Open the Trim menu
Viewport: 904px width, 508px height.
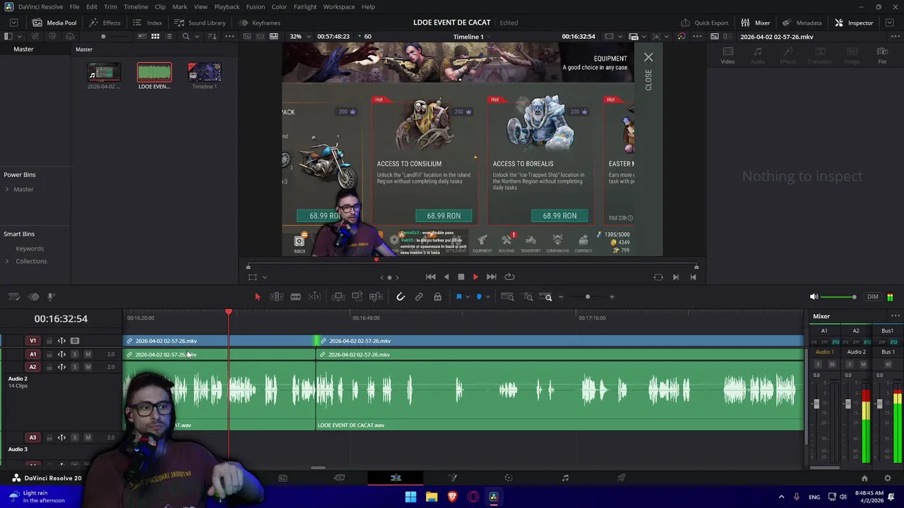pos(110,6)
